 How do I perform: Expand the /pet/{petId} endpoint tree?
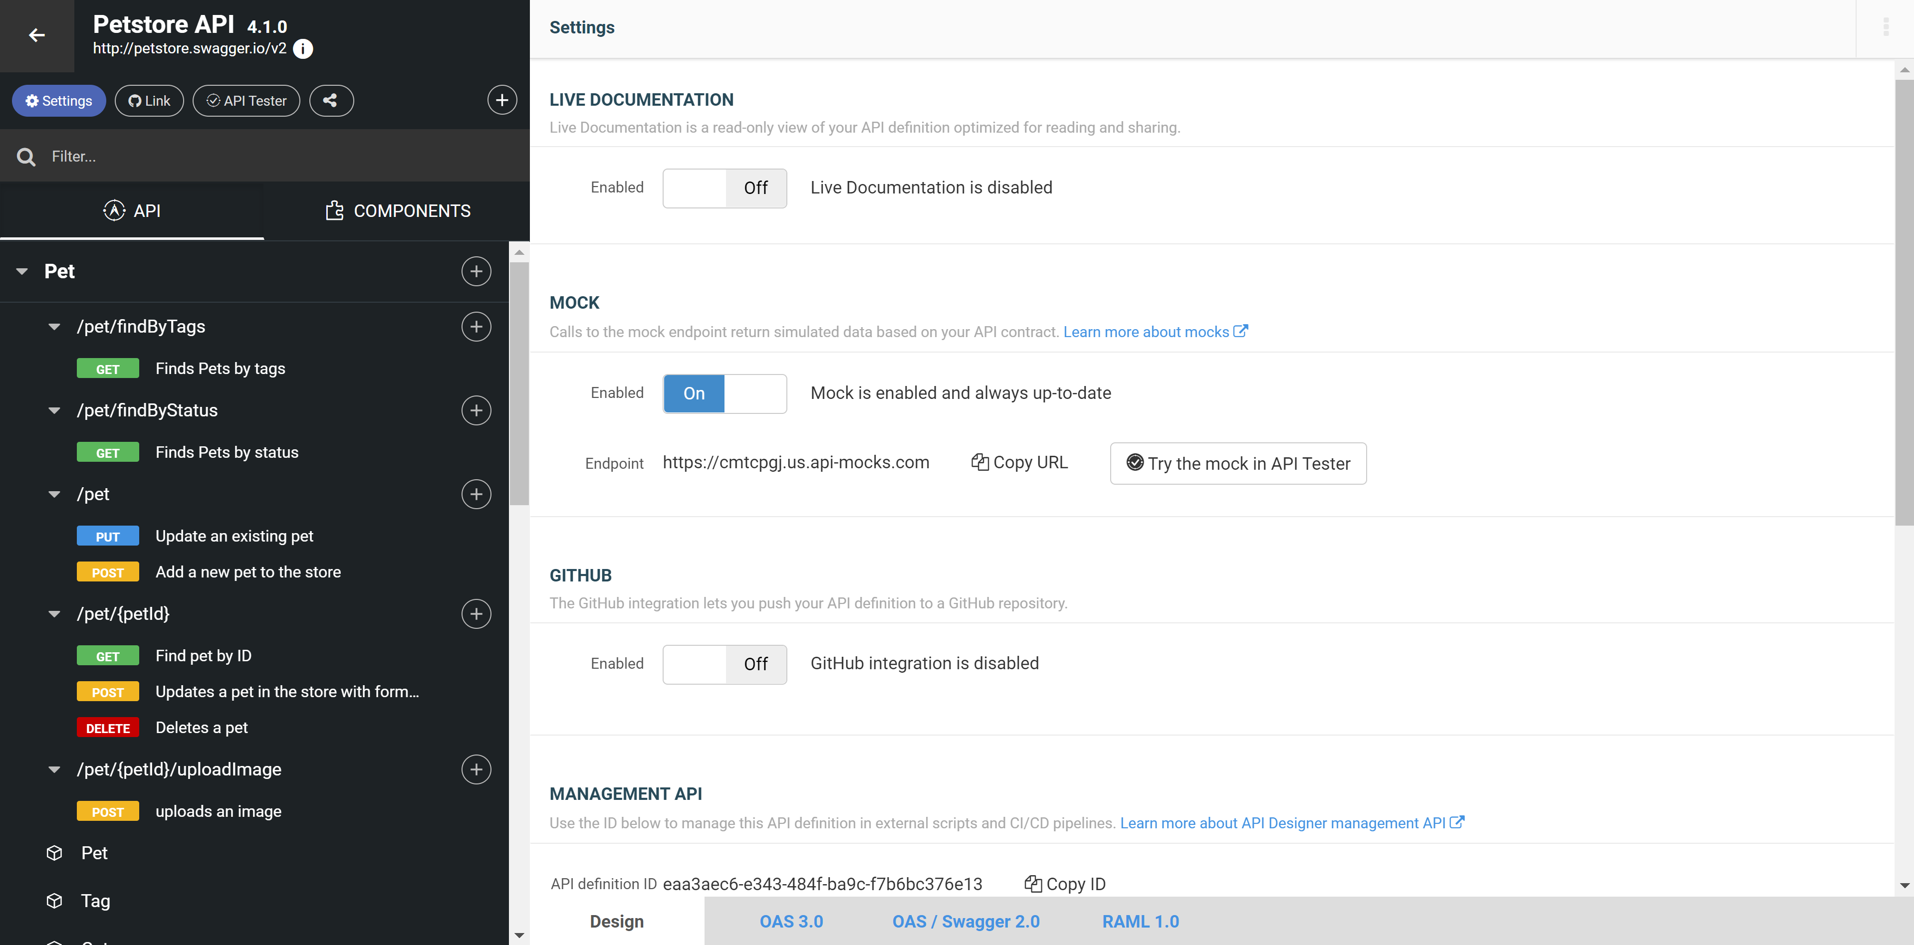point(54,612)
